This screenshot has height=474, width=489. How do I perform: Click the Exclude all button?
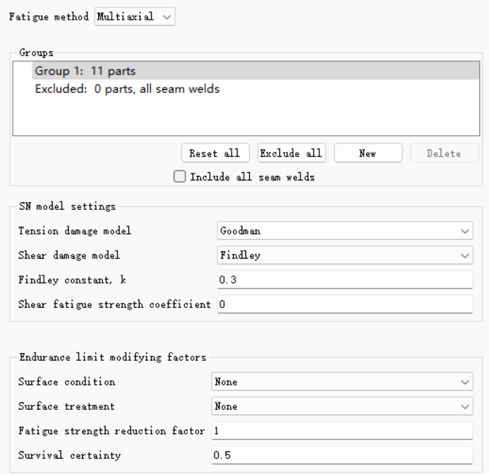point(291,153)
